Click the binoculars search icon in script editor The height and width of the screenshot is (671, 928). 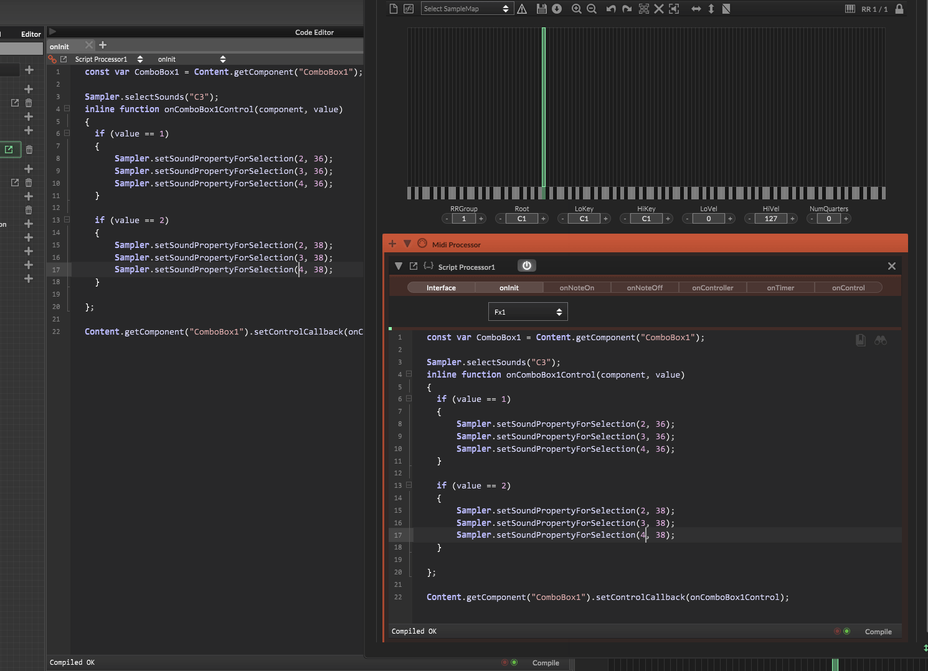tap(880, 340)
